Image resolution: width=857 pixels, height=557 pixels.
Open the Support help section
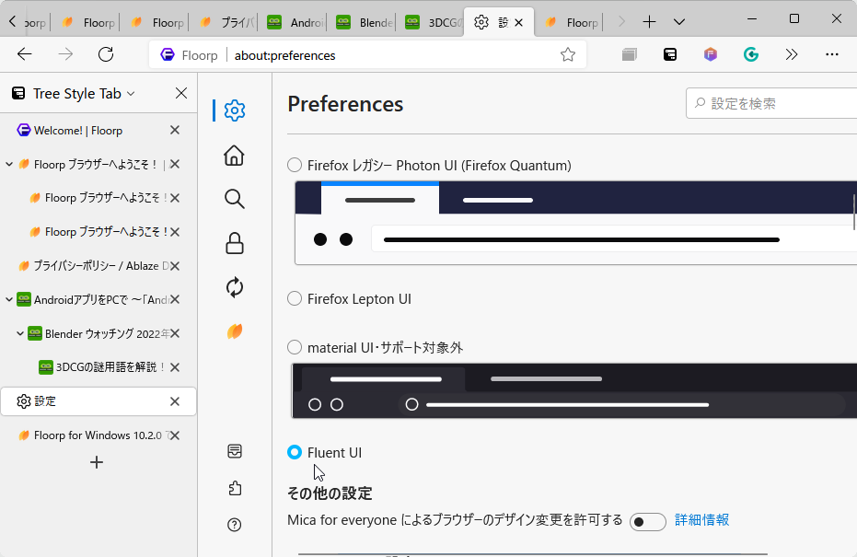pos(234,524)
